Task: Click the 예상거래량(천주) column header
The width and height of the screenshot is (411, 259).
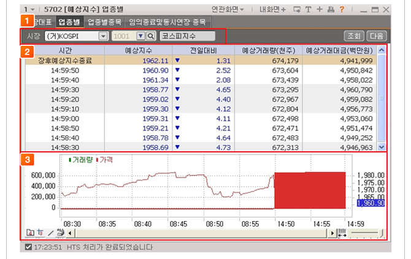Action: coord(269,50)
